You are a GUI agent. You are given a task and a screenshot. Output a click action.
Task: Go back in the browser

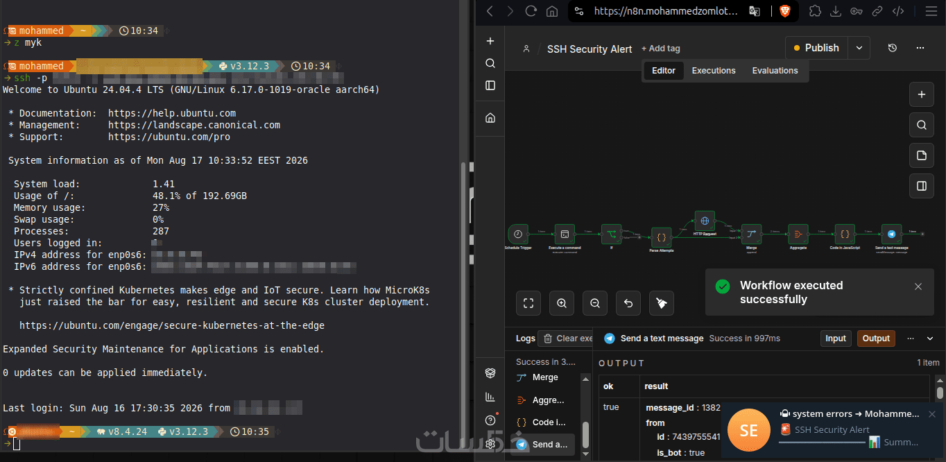tap(490, 11)
